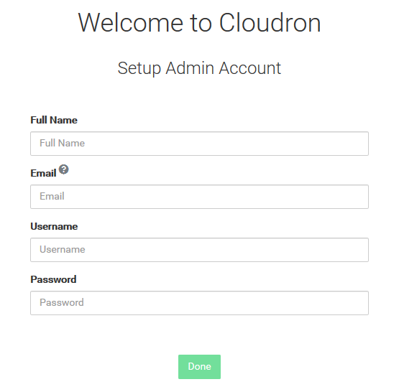The height and width of the screenshot is (392, 399).
Task: Click the green Done button
Action: point(199,367)
